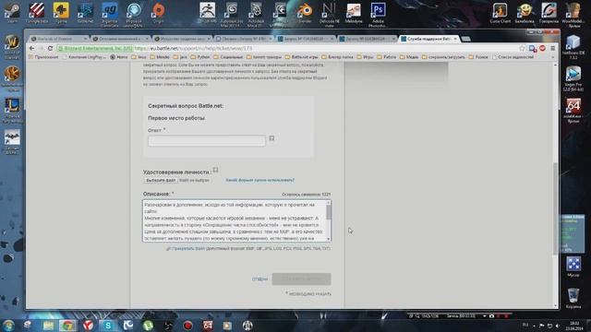The width and height of the screenshot is (591, 332).
Task: Click the red record taskbar icon
Action: click(187, 326)
